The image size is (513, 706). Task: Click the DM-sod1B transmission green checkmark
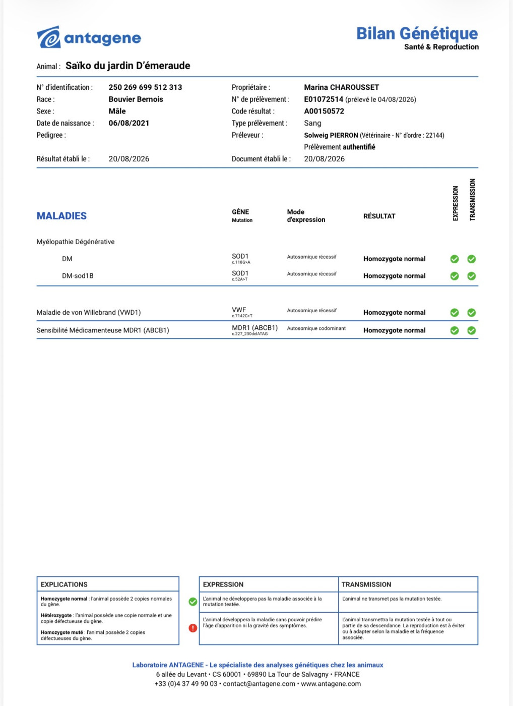[x=472, y=276]
